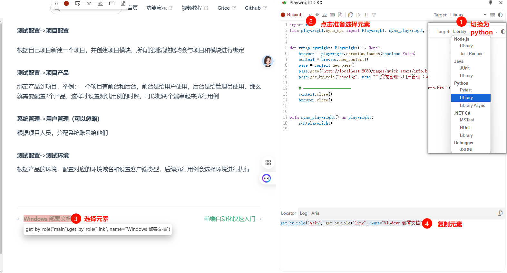Click the locator text get_by_role("main") field
This screenshot has height=273, width=507.
coord(351,223)
